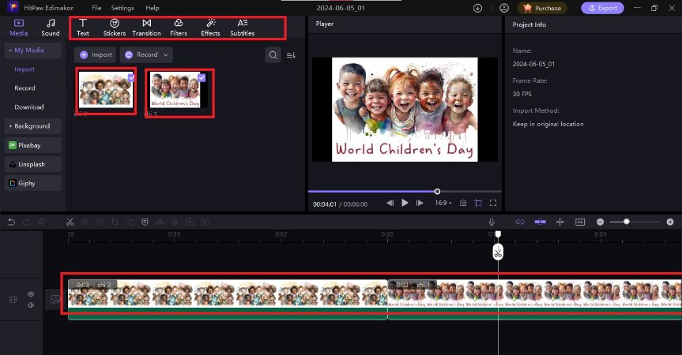
Task: Select Download in the sidebar
Action: 29,106
